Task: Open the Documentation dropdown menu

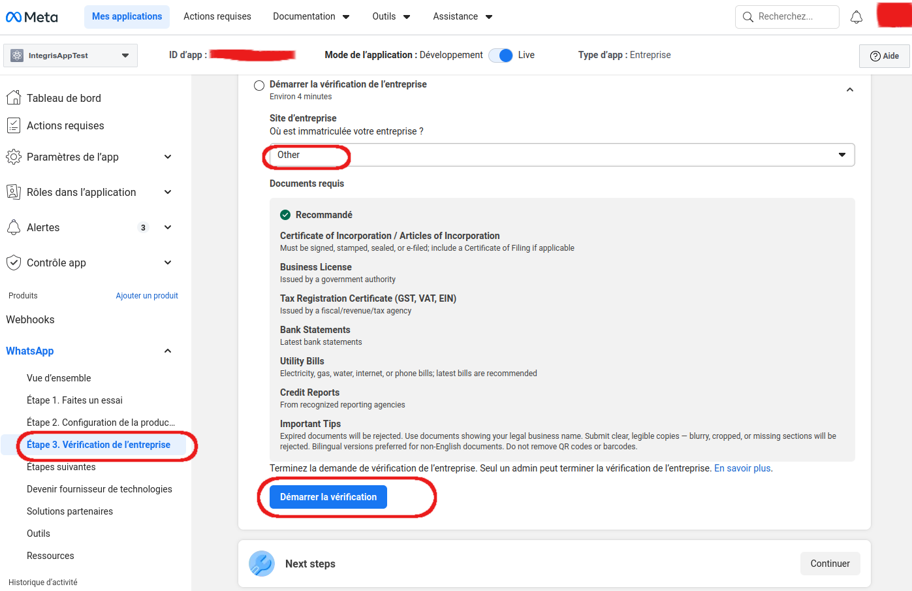Action: (311, 16)
